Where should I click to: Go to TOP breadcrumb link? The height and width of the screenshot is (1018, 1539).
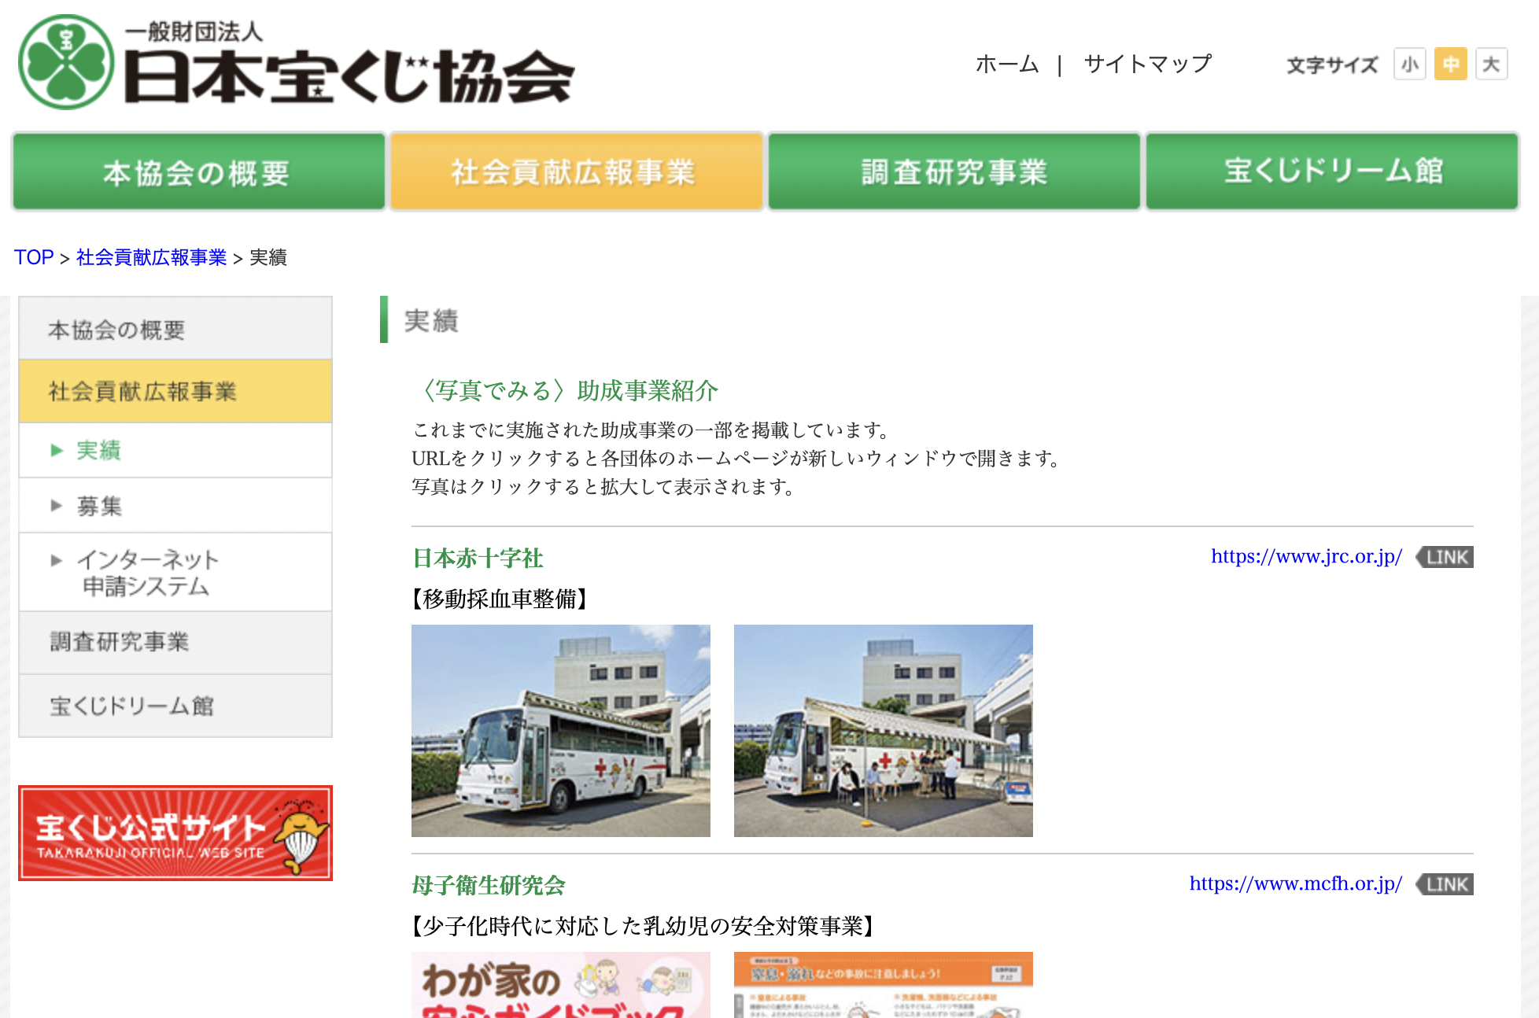point(34,257)
